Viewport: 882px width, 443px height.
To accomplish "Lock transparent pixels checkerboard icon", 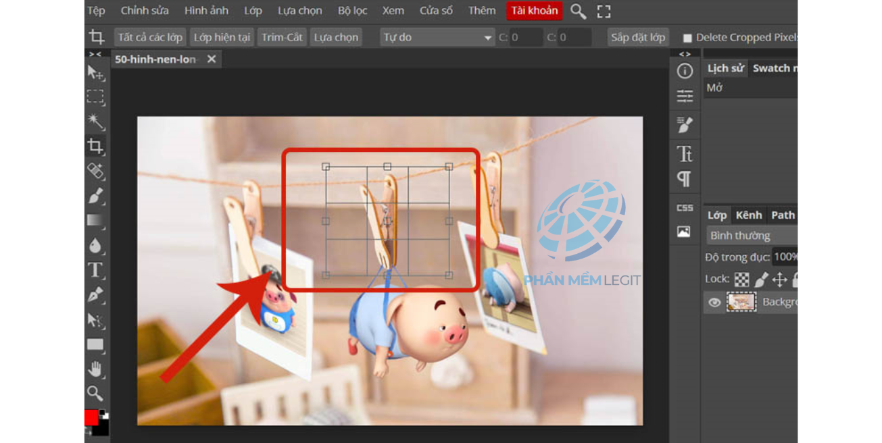I will (x=742, y=279).
